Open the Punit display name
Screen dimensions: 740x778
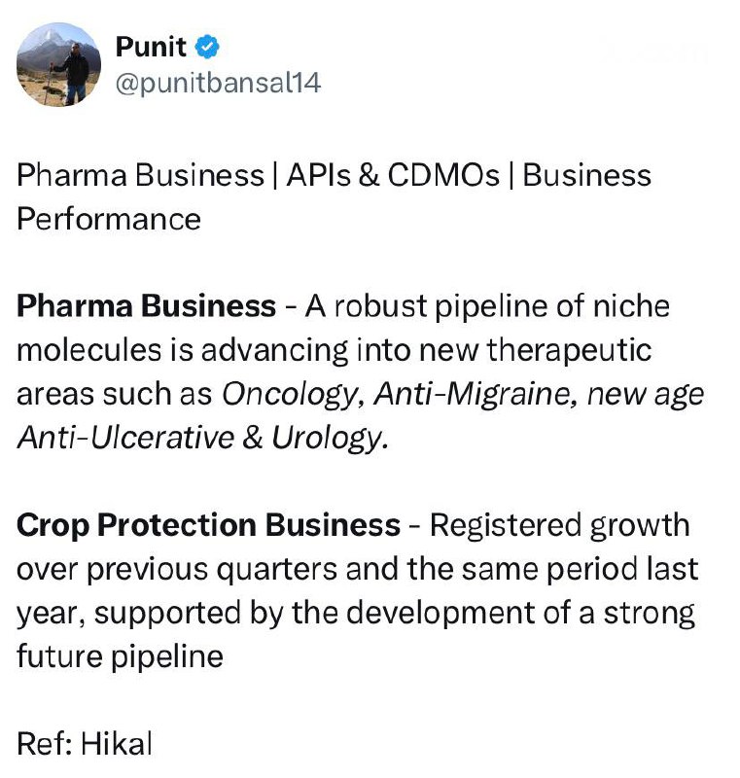coord(151,45)
